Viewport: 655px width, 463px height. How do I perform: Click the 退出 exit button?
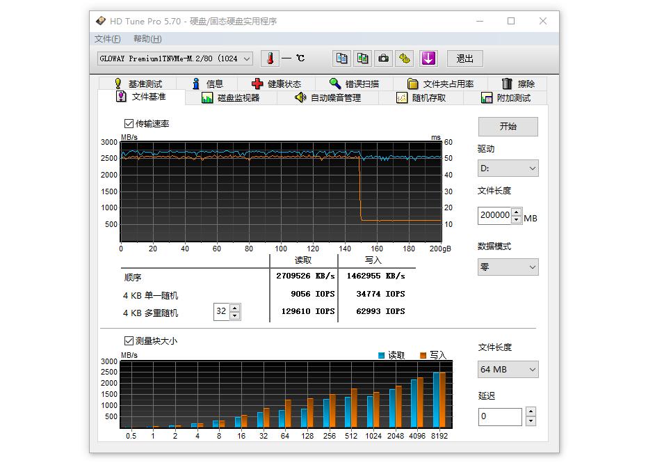(x=464, y=58)
